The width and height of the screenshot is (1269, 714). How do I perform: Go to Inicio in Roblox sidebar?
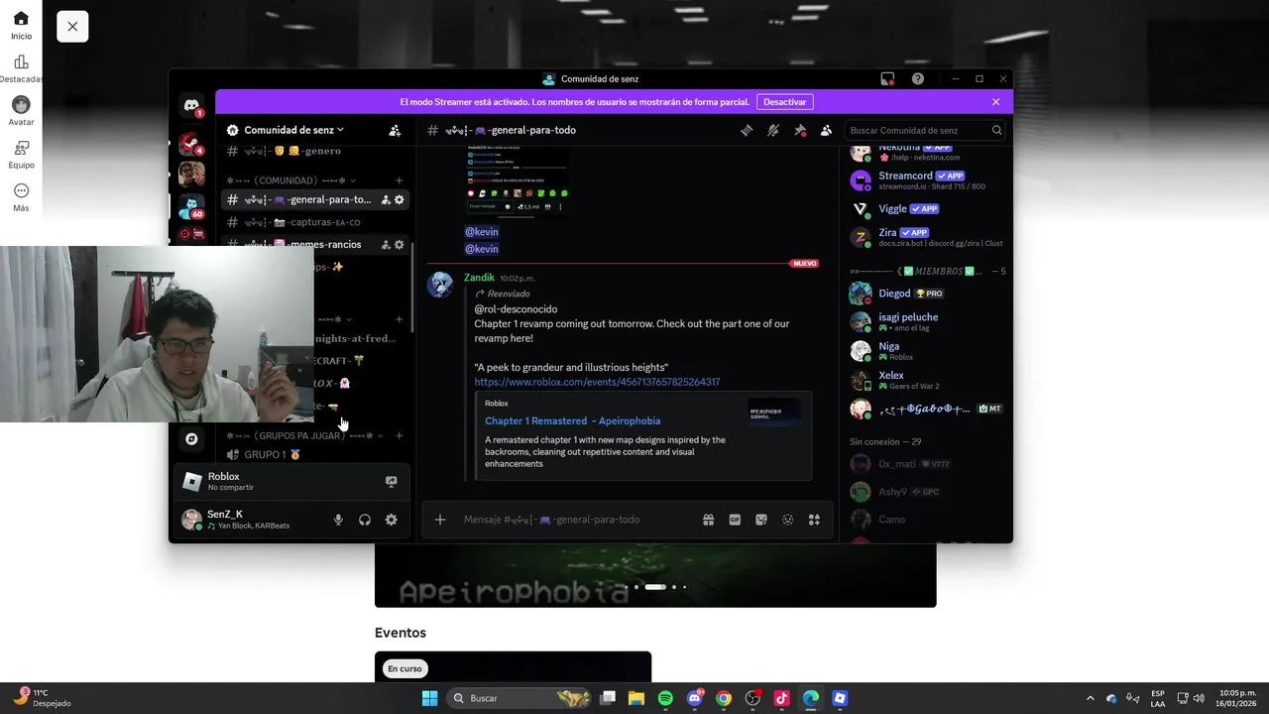(21, 25)
